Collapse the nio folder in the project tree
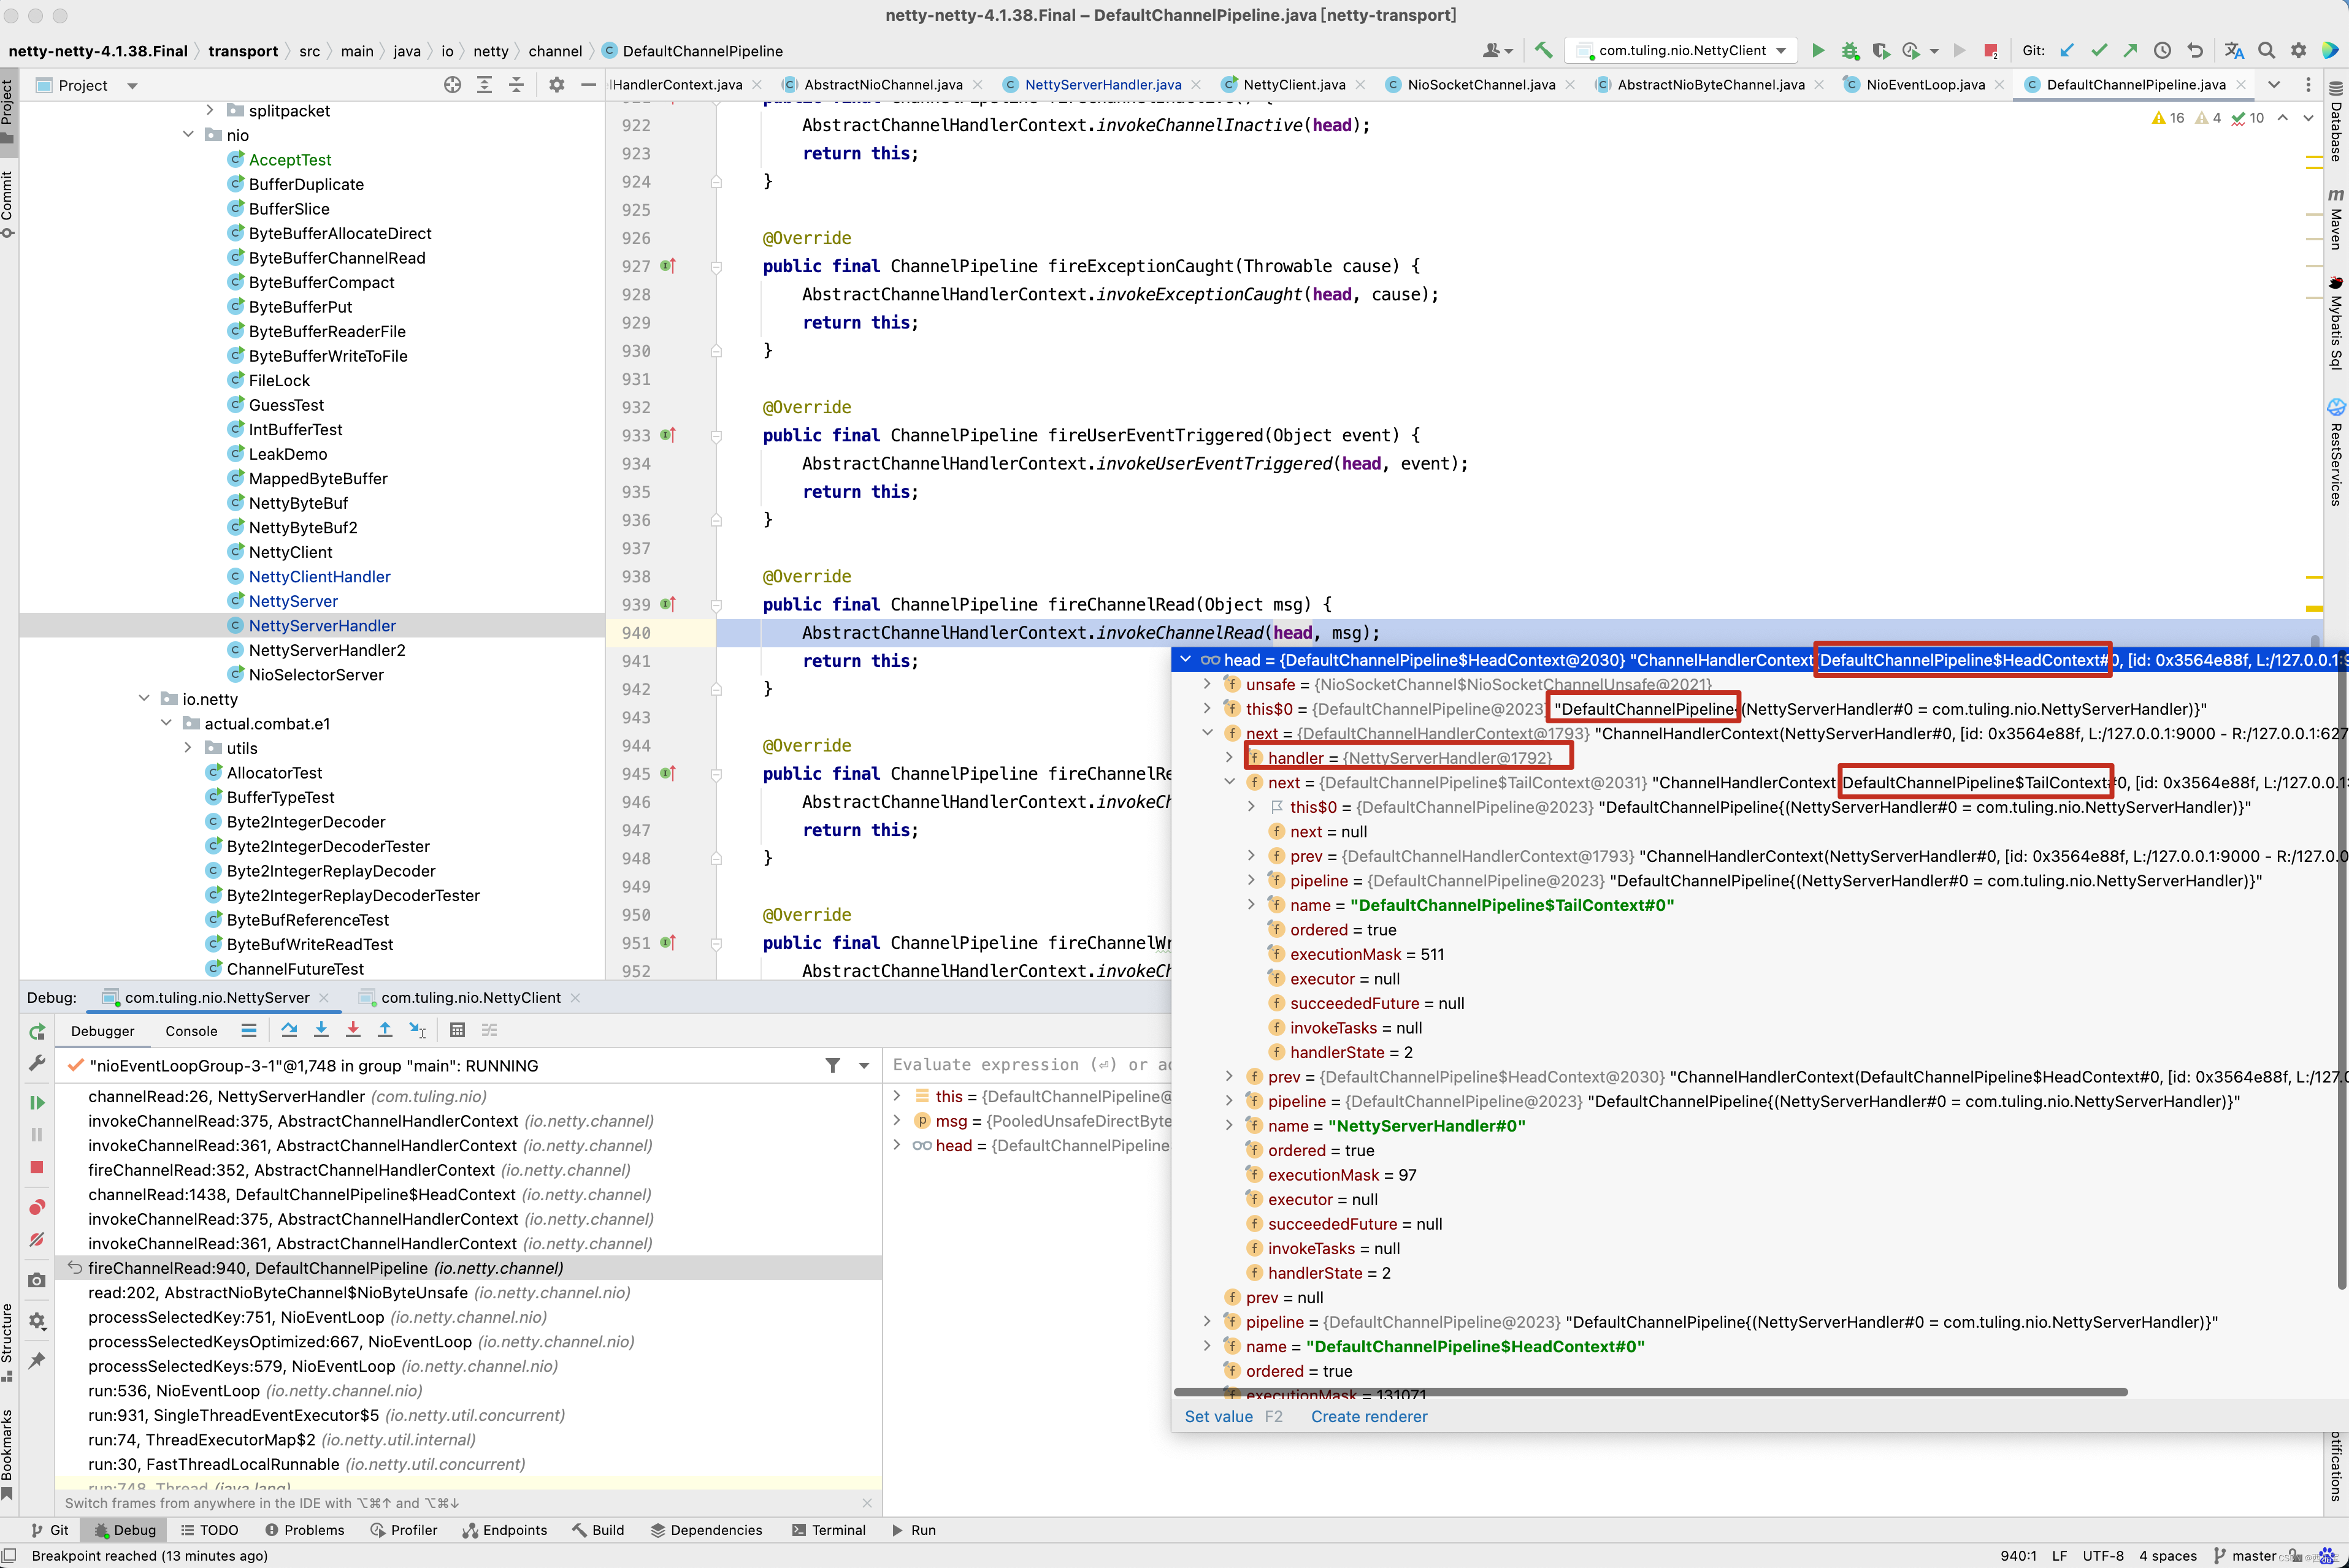Image resolution: width=2349 pixels, height=1568 pixels. 188,135
